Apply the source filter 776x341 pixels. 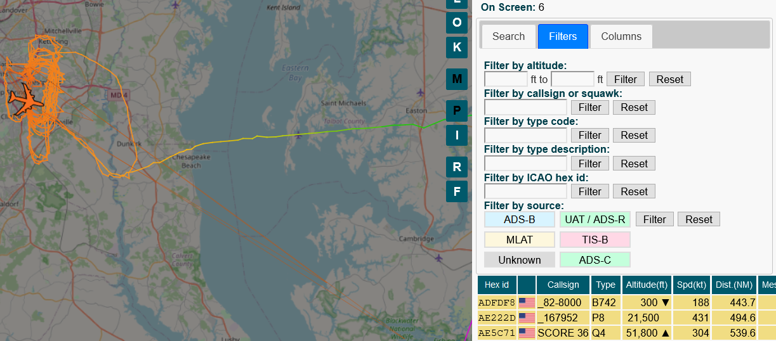coord(655,219)
